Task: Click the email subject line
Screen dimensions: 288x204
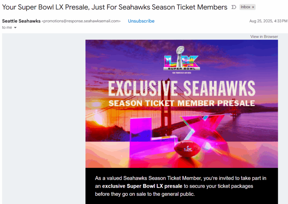Action: pos(114,7)
